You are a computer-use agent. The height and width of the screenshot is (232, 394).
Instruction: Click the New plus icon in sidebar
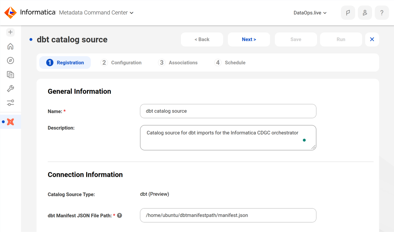10,32
